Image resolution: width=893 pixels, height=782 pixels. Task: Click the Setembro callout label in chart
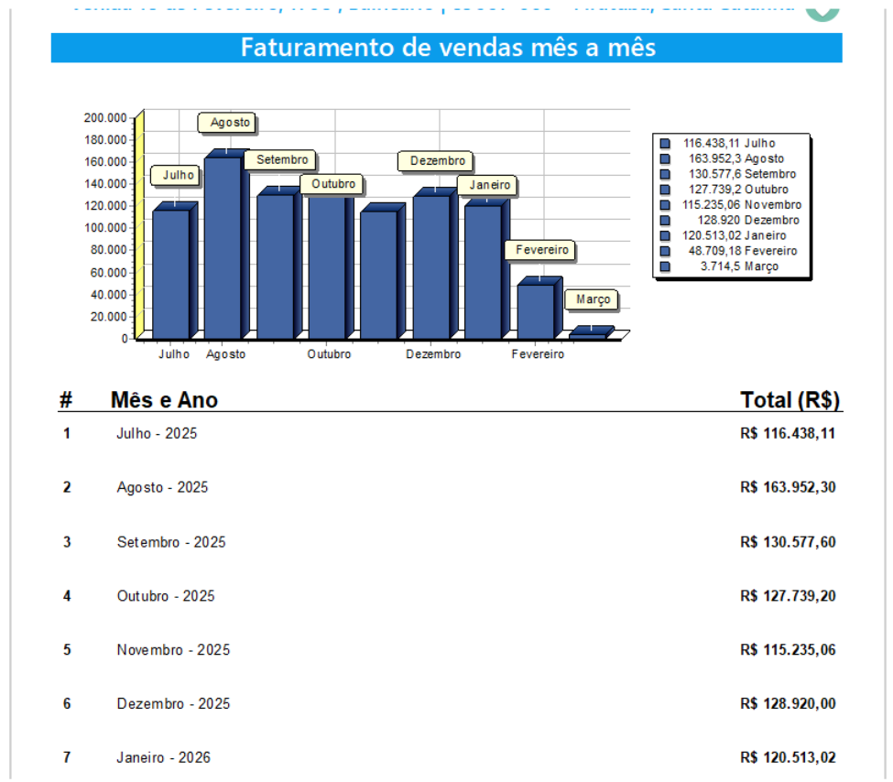[282, 160]
